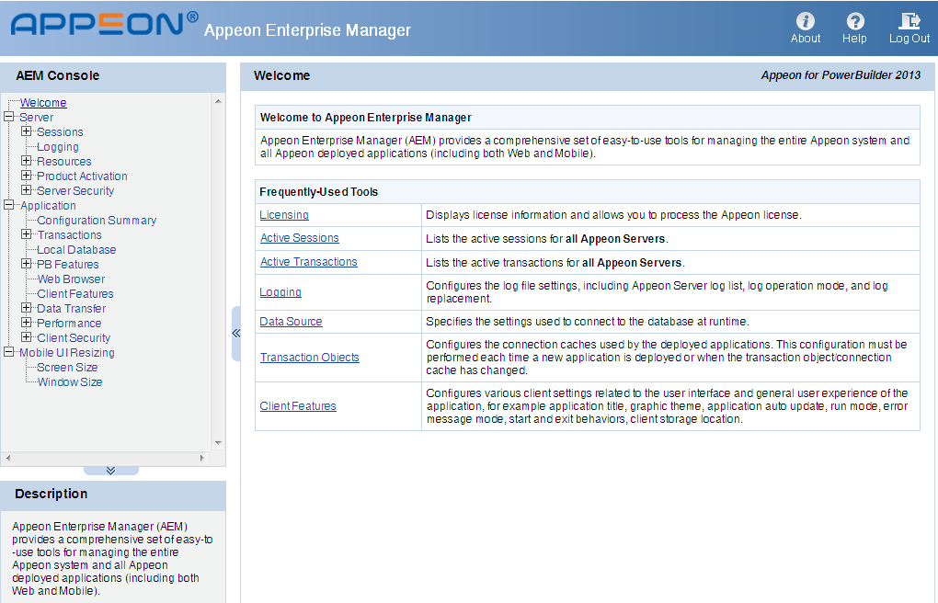Click the tree scrollbar down arrow
The width and height of the screenshot is (938, 603).
tap(218, 443)
